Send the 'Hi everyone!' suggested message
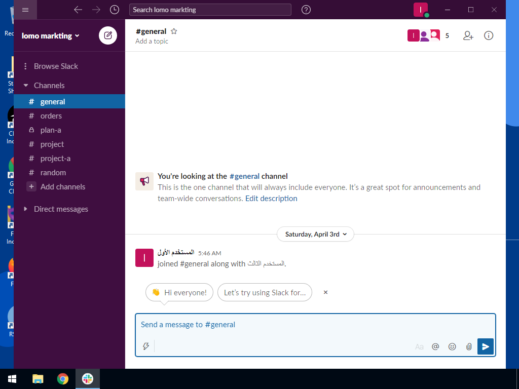This screenshot has width=519, height=389. point(179,292)
